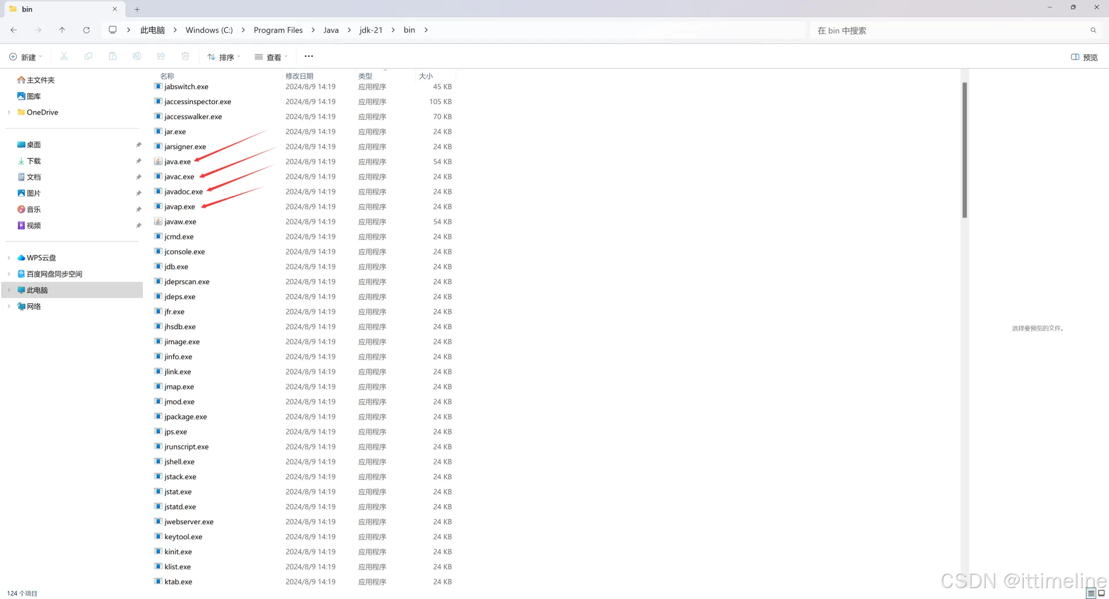This screenshot has height=599, width=1109.
Task: Unpin 桌面 using its pin icon
Action: tap(138, 145)
